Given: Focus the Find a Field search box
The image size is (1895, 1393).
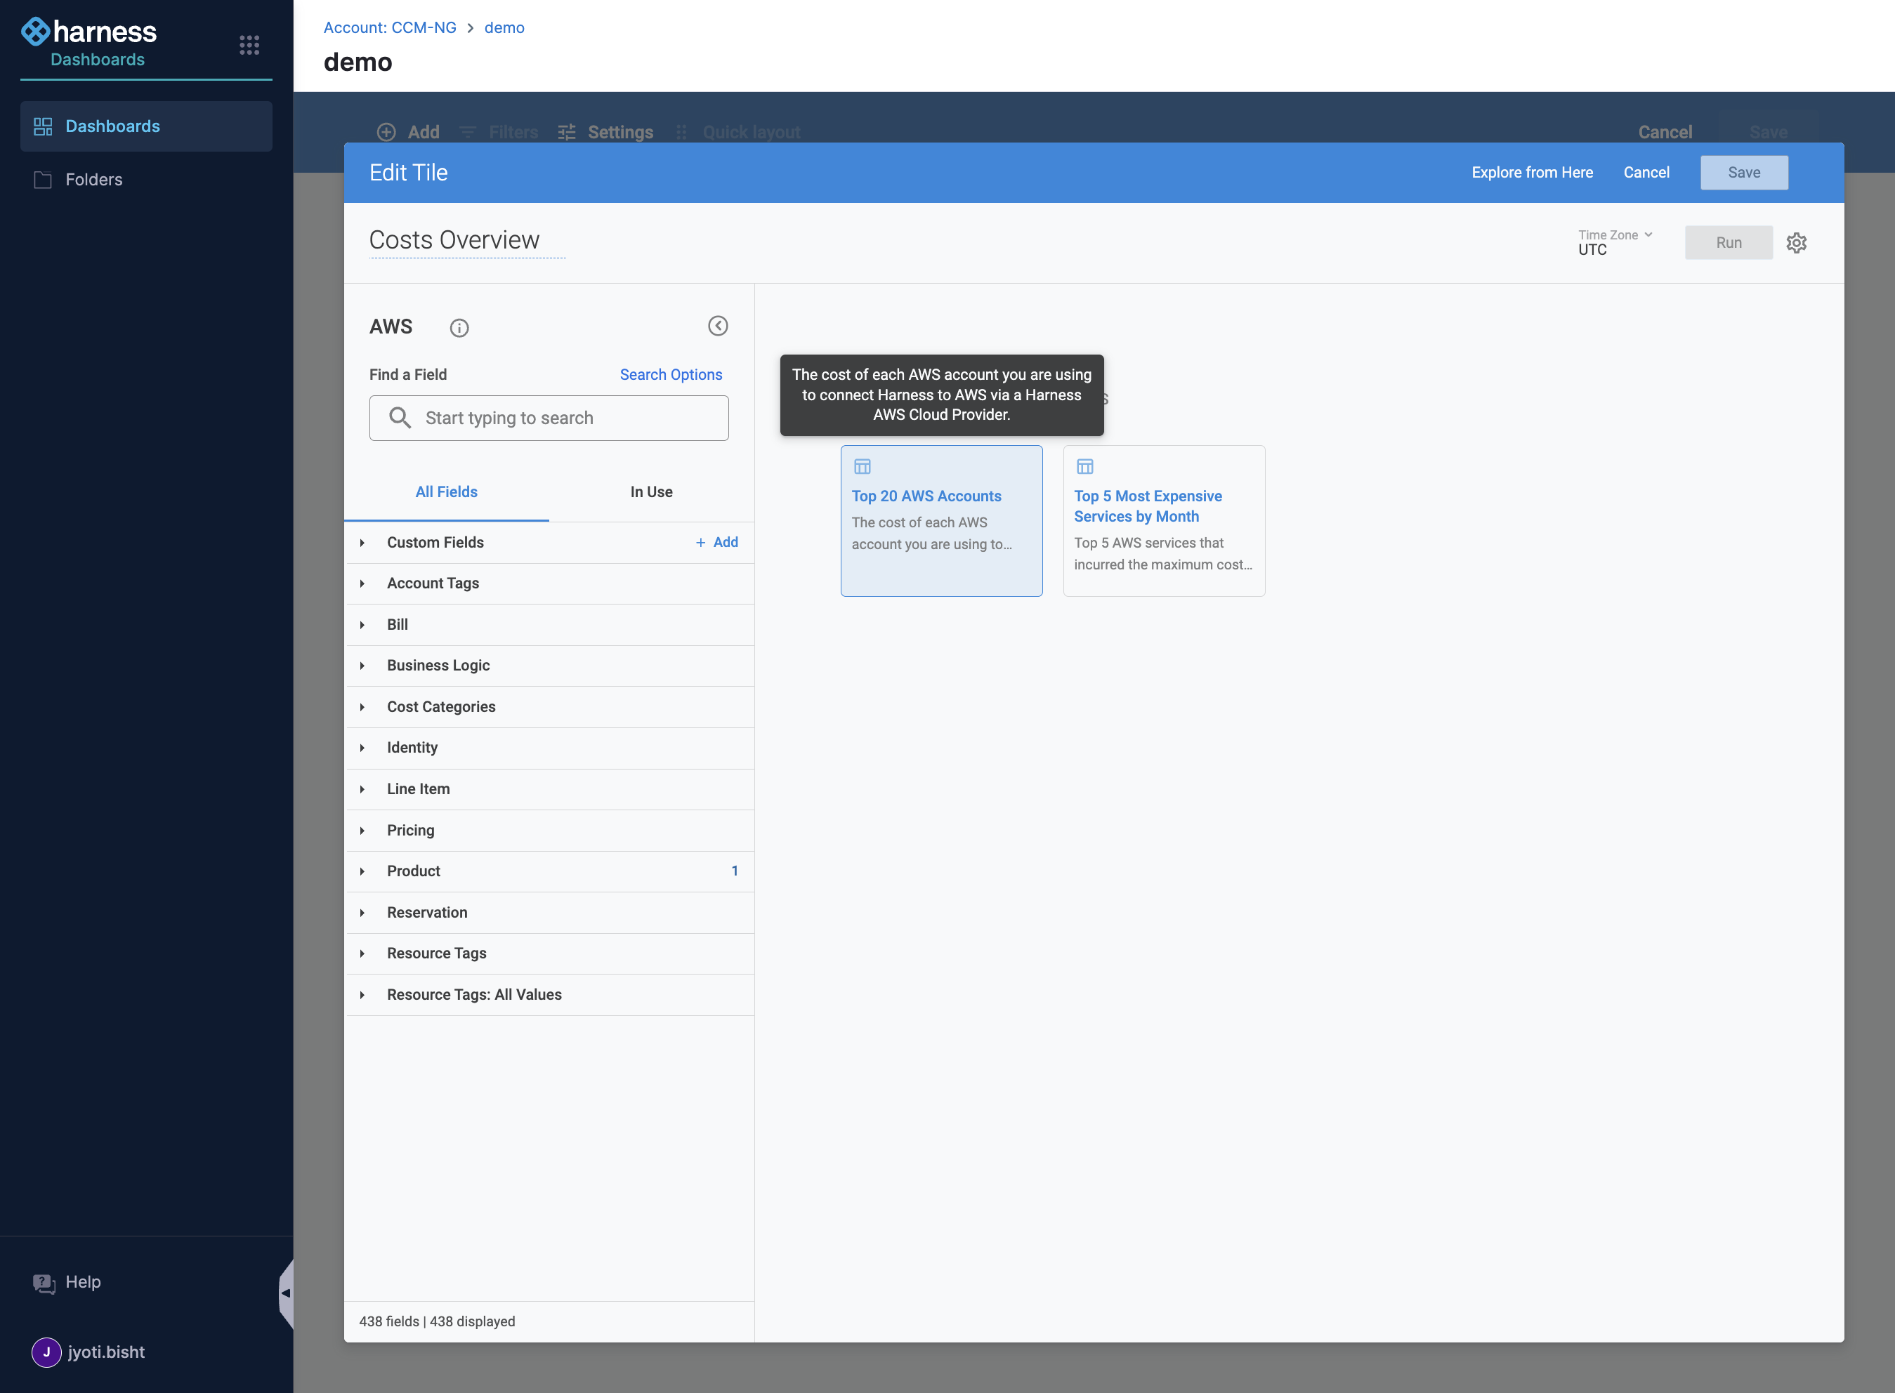Looking at the screenshot, I should pos(549,418).
